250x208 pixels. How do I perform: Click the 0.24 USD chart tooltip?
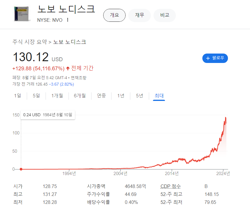[48, 115]
